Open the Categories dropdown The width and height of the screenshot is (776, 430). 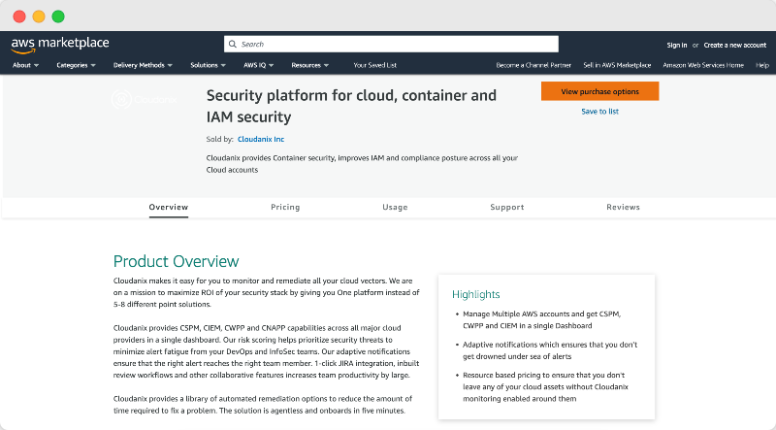click(77, 65)
